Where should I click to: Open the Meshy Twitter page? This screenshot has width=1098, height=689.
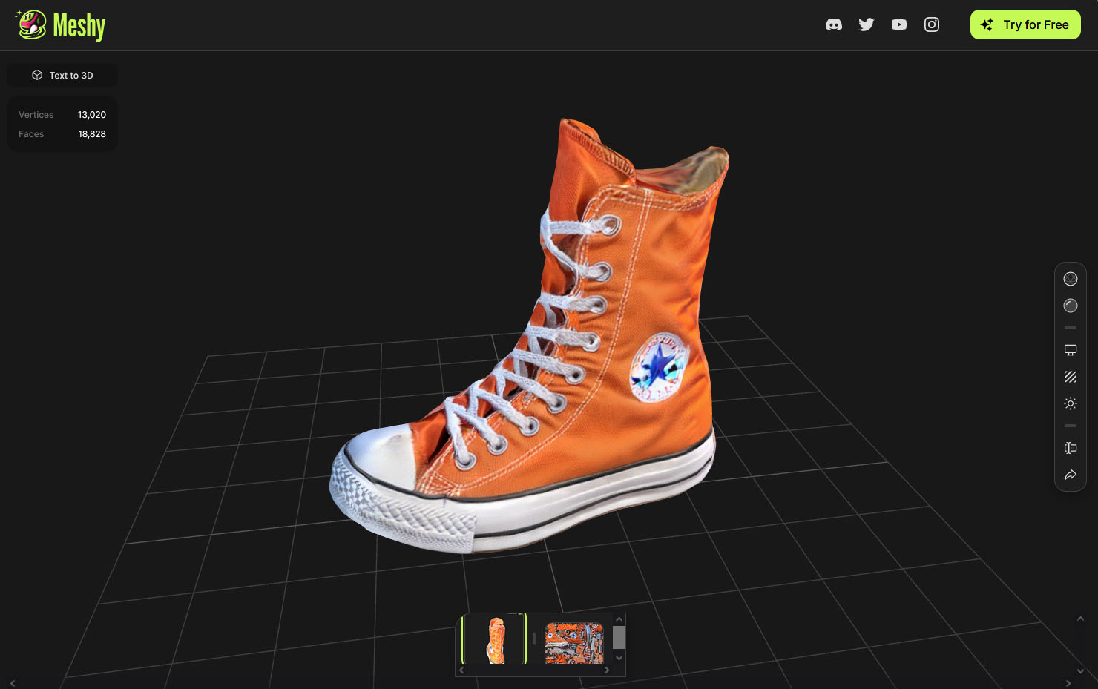(x=866, y=24)
